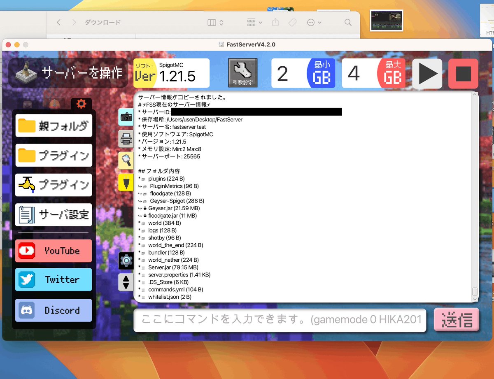Start the server with the play button
Image resolution: width=494 pixels, height=379 pixels.
427,74
